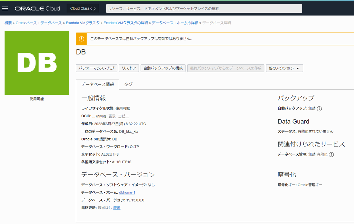The width and height of the screenshot is (354, 224).
Task: Navigate to Exadata VMクラスタの詳細 breadcrumb
Action: [126, 23]
